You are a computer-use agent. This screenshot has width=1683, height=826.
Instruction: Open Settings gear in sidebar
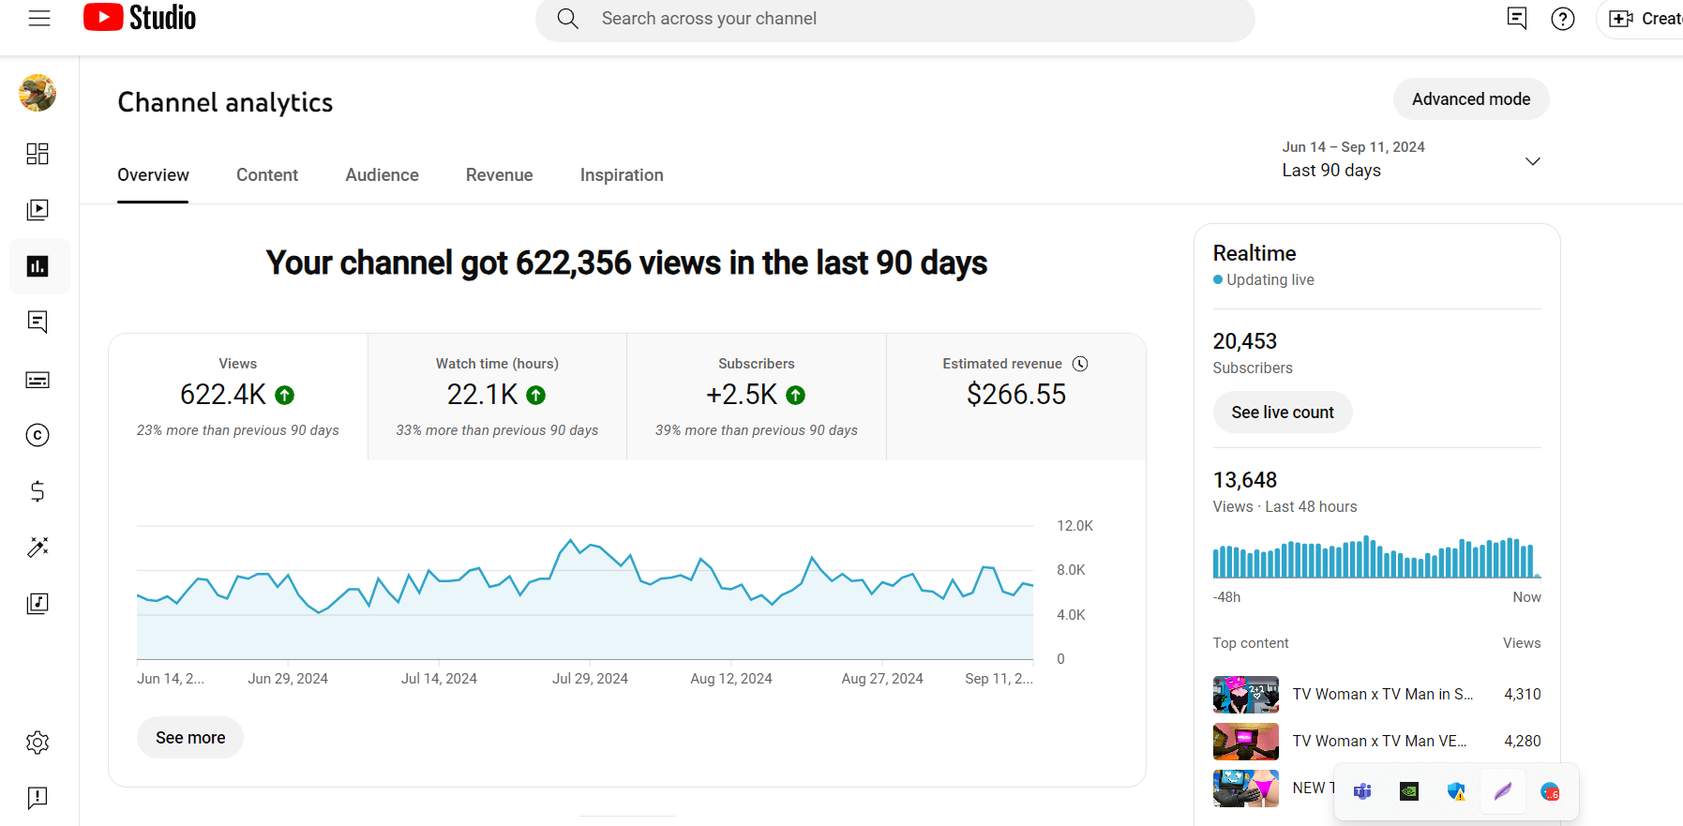click(38, 743)
